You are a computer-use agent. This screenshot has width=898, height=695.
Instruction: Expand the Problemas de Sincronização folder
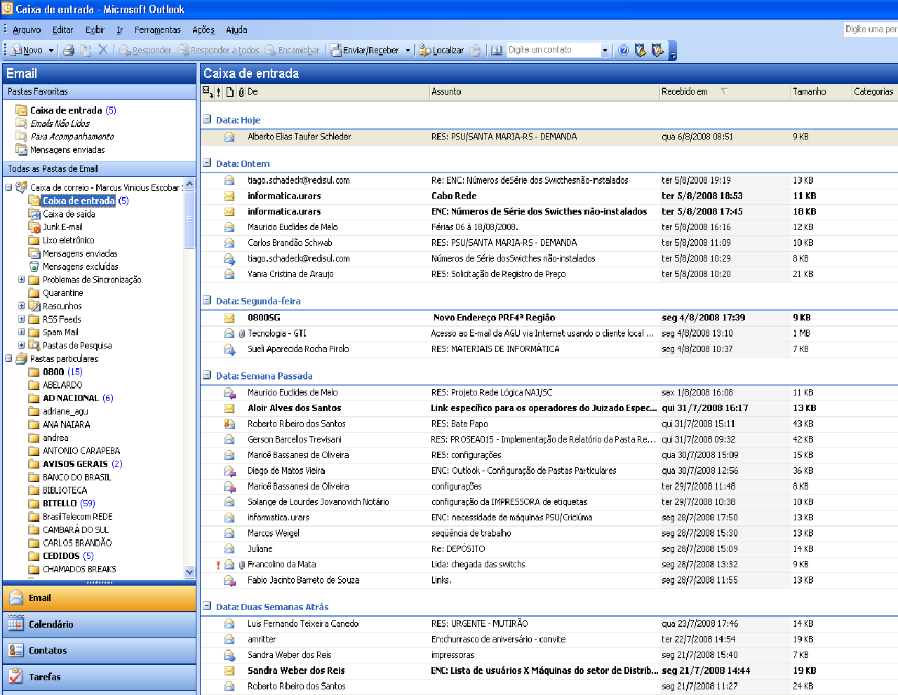[21, 279]
